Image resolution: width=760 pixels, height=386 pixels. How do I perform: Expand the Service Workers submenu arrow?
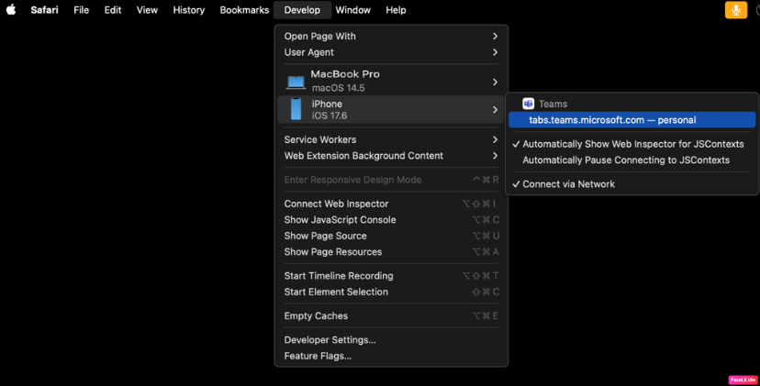(x=495, y=139)
